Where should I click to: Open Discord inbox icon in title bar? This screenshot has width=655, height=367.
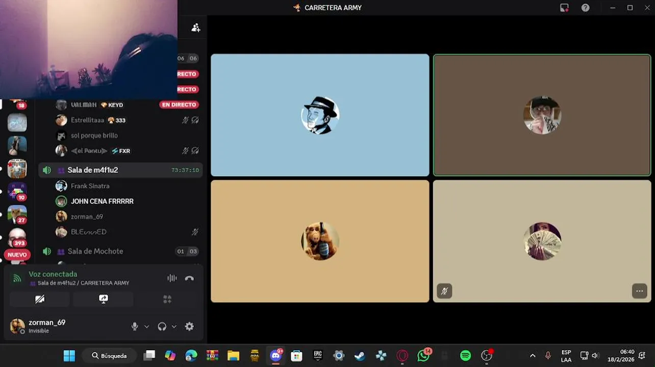(564, 8)
